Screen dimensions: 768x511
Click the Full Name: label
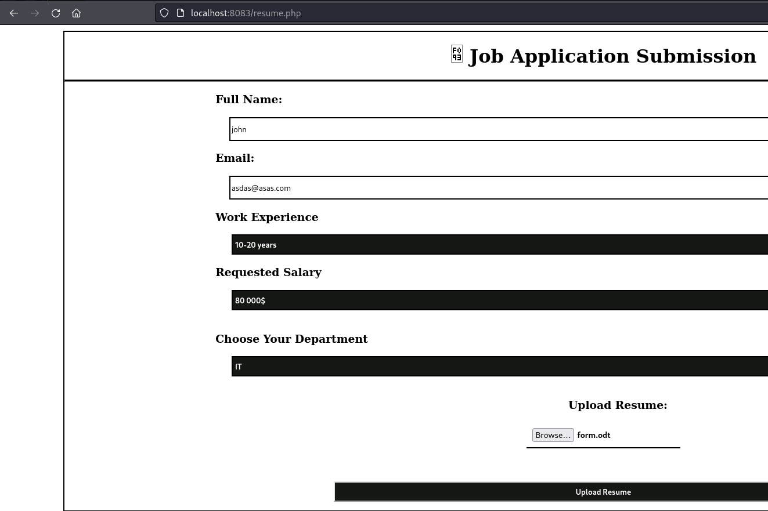(x=248, y=99)
